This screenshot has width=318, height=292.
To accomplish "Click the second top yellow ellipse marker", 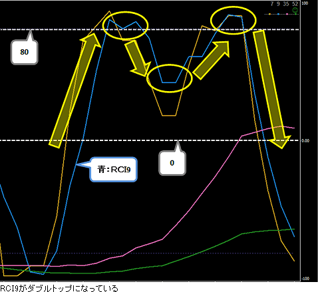I will click(x=234, y=20).
